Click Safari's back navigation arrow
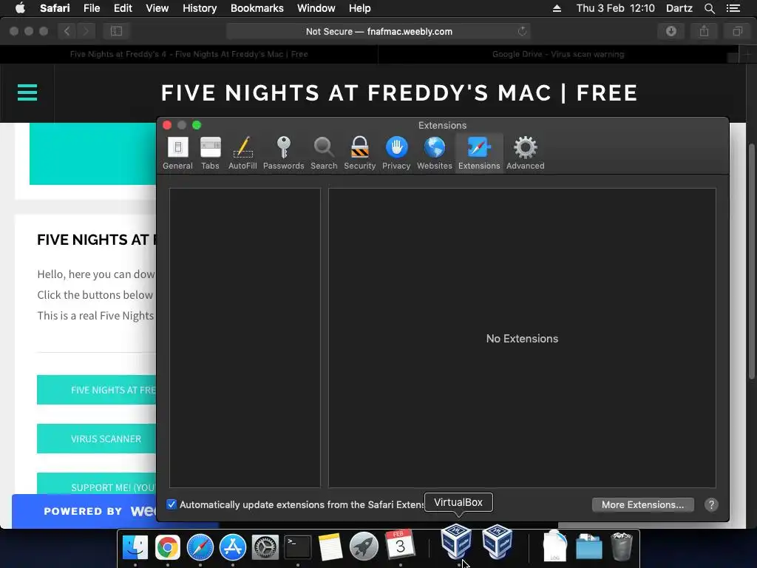Image resolution: width=757 pixels, height=568 pixels. 67,31
